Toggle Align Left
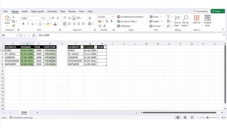The width and height of the screenshot is (227, 128). click(x=65, y=24)
